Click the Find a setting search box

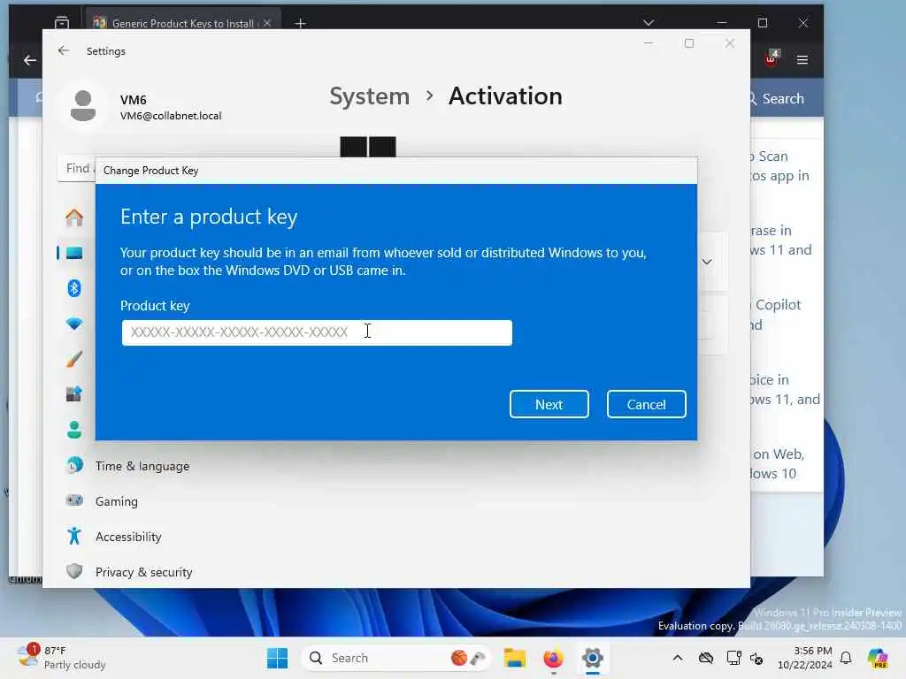tap(76, 169)
